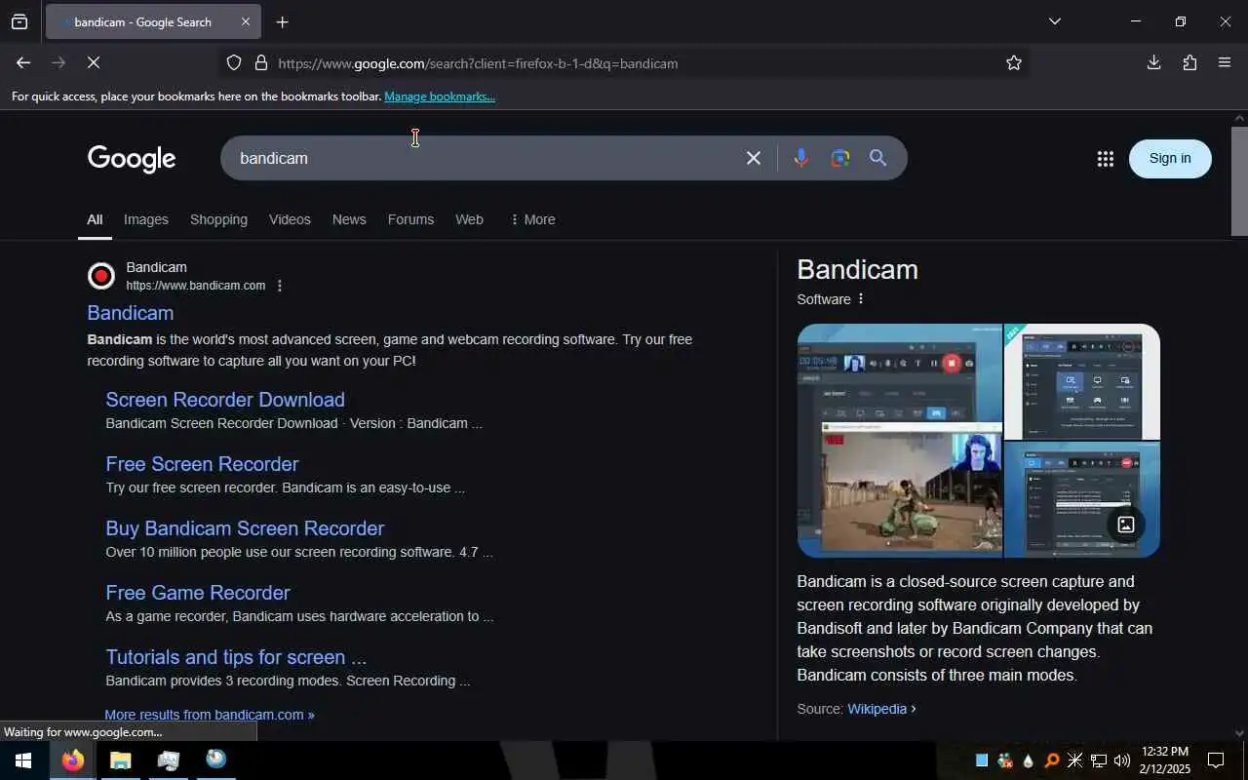
Task: Switch to the Images tab
Action: [146, 219]
